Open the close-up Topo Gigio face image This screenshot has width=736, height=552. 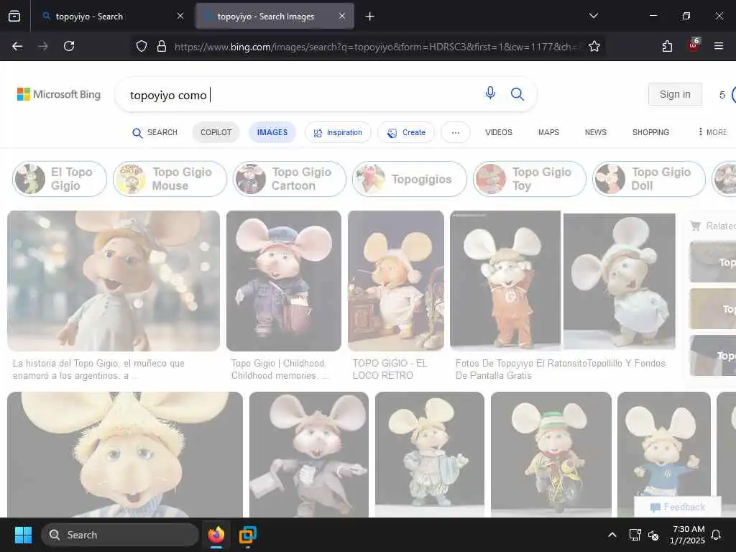point(125,454)
